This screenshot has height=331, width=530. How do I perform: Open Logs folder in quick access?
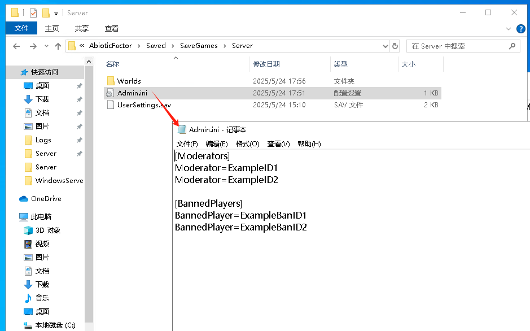[x=43, y=140]
